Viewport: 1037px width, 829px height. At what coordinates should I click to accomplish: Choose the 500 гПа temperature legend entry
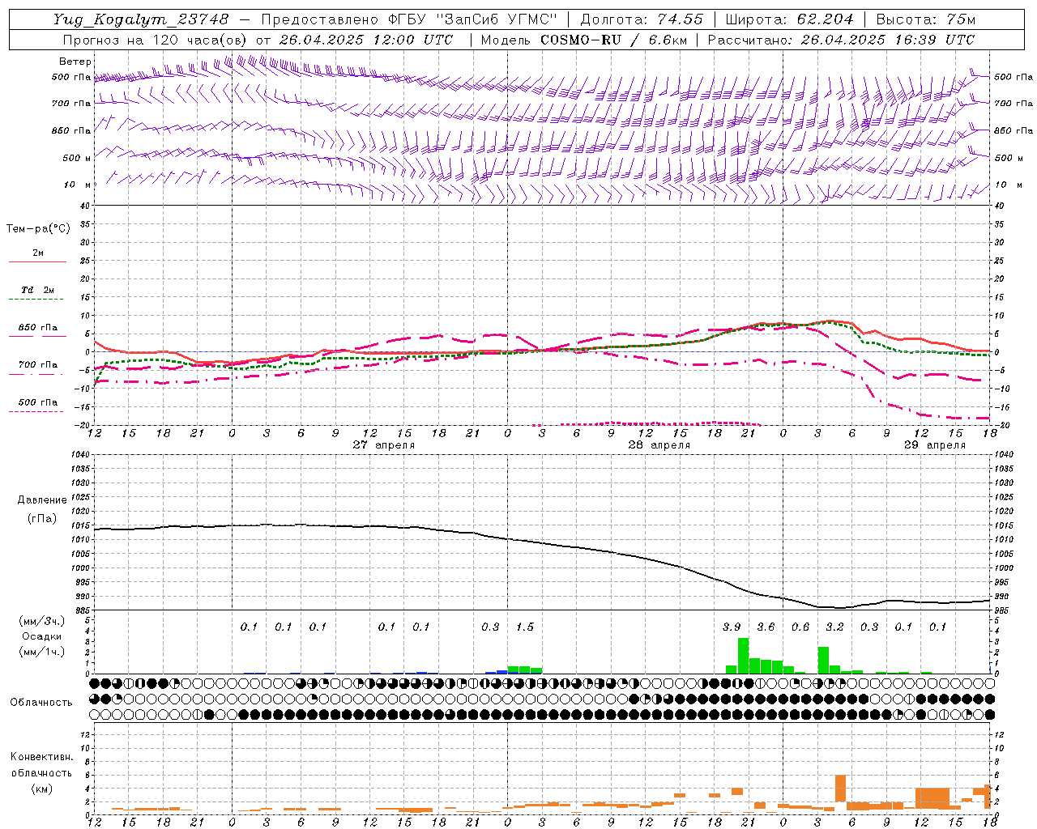[37, 402]
